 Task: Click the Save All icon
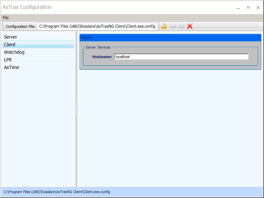(181, 26)
